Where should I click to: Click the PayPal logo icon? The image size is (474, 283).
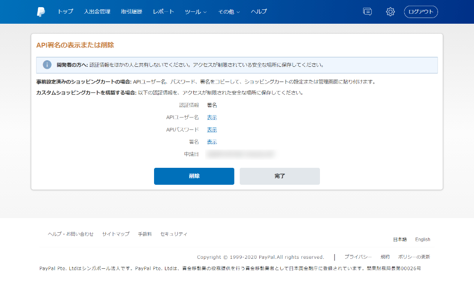(41, 12)
